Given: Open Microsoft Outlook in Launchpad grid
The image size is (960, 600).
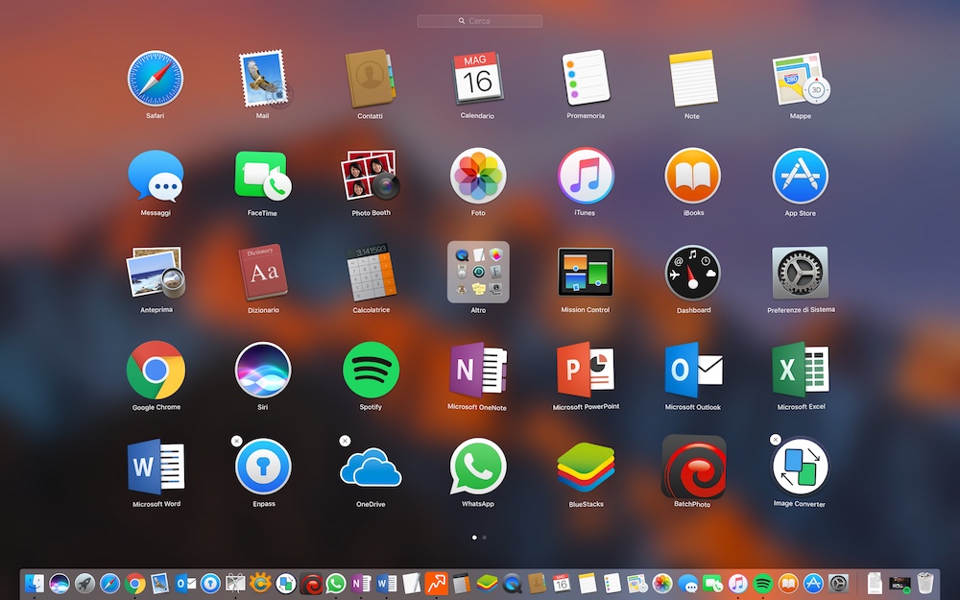Looking at the screenshot, I should 693,370.
